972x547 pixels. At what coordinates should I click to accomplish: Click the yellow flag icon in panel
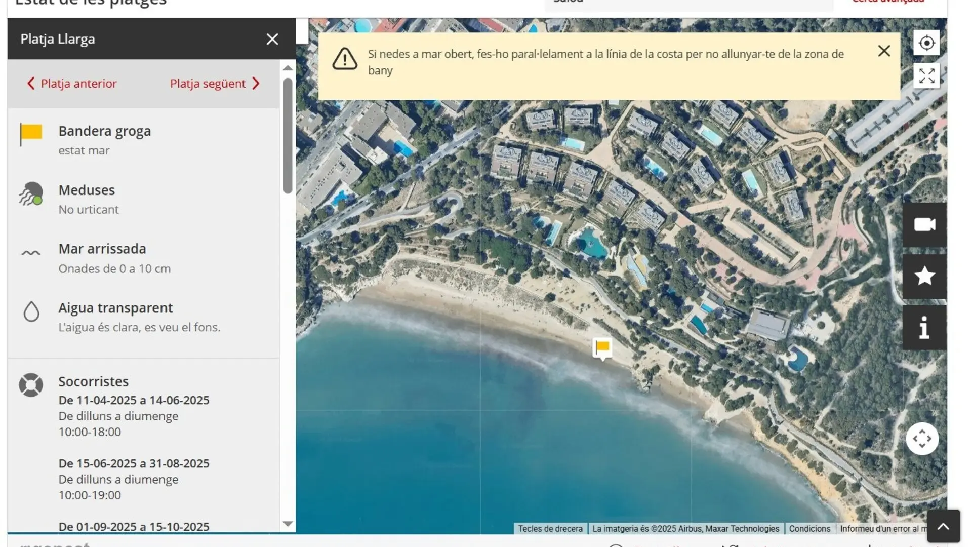tap(31, 134)
